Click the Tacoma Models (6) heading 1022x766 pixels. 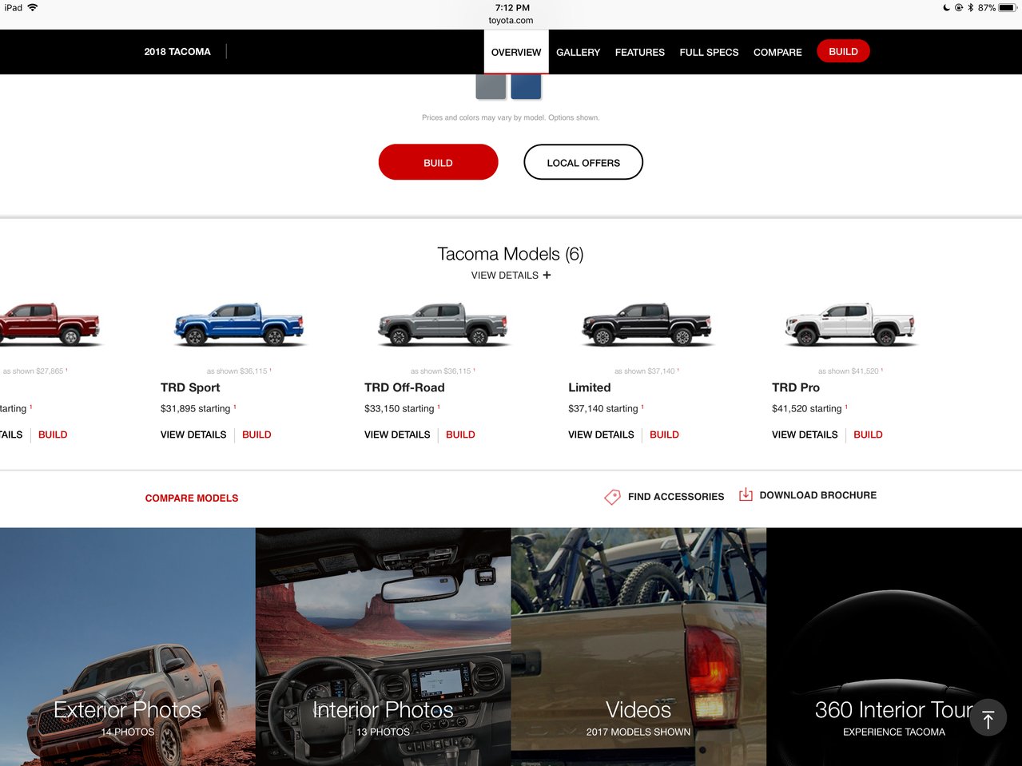click(x=511, y=254)
